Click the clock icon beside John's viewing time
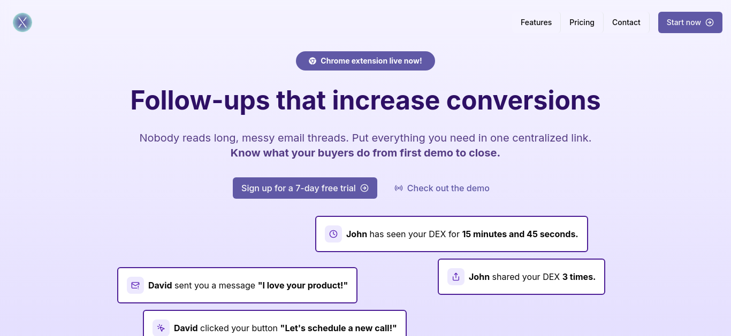The height and width of the screenshot is (336, 731). [333, 234]
